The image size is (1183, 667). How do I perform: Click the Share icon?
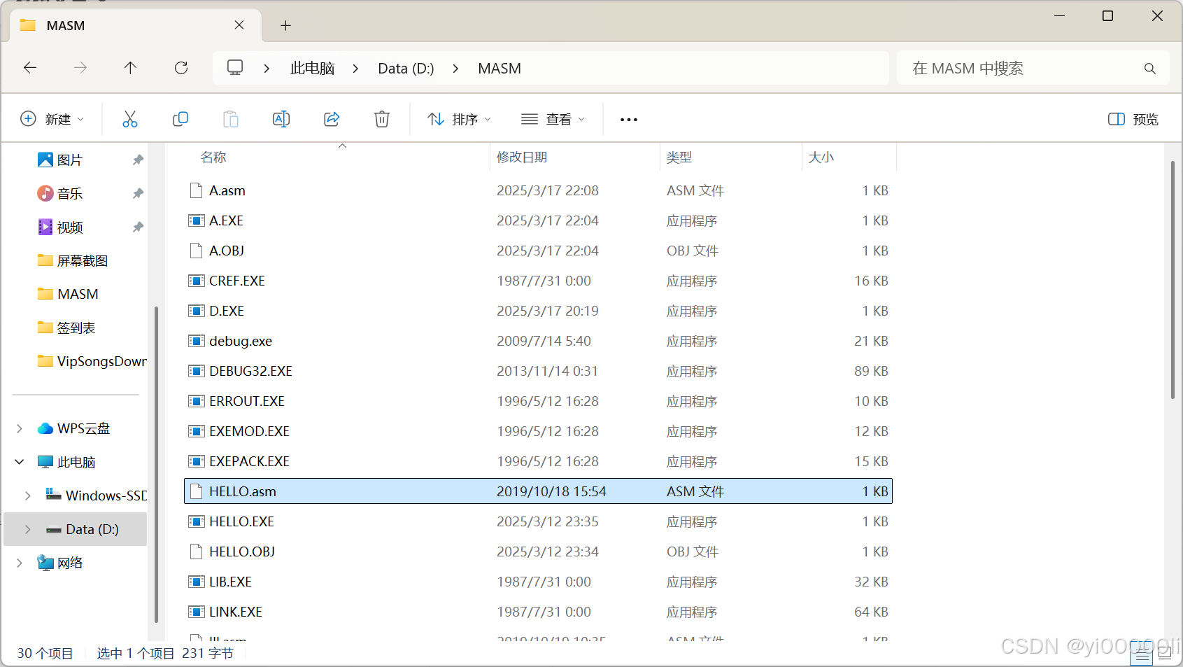(x=331, y=118)
